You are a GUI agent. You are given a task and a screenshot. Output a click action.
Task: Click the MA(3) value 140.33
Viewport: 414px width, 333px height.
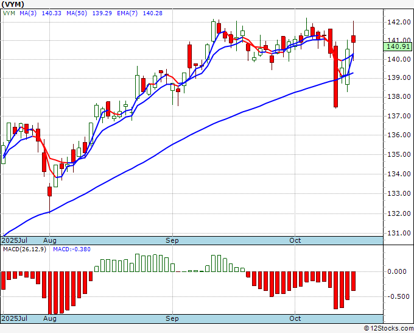coord(52,13)
